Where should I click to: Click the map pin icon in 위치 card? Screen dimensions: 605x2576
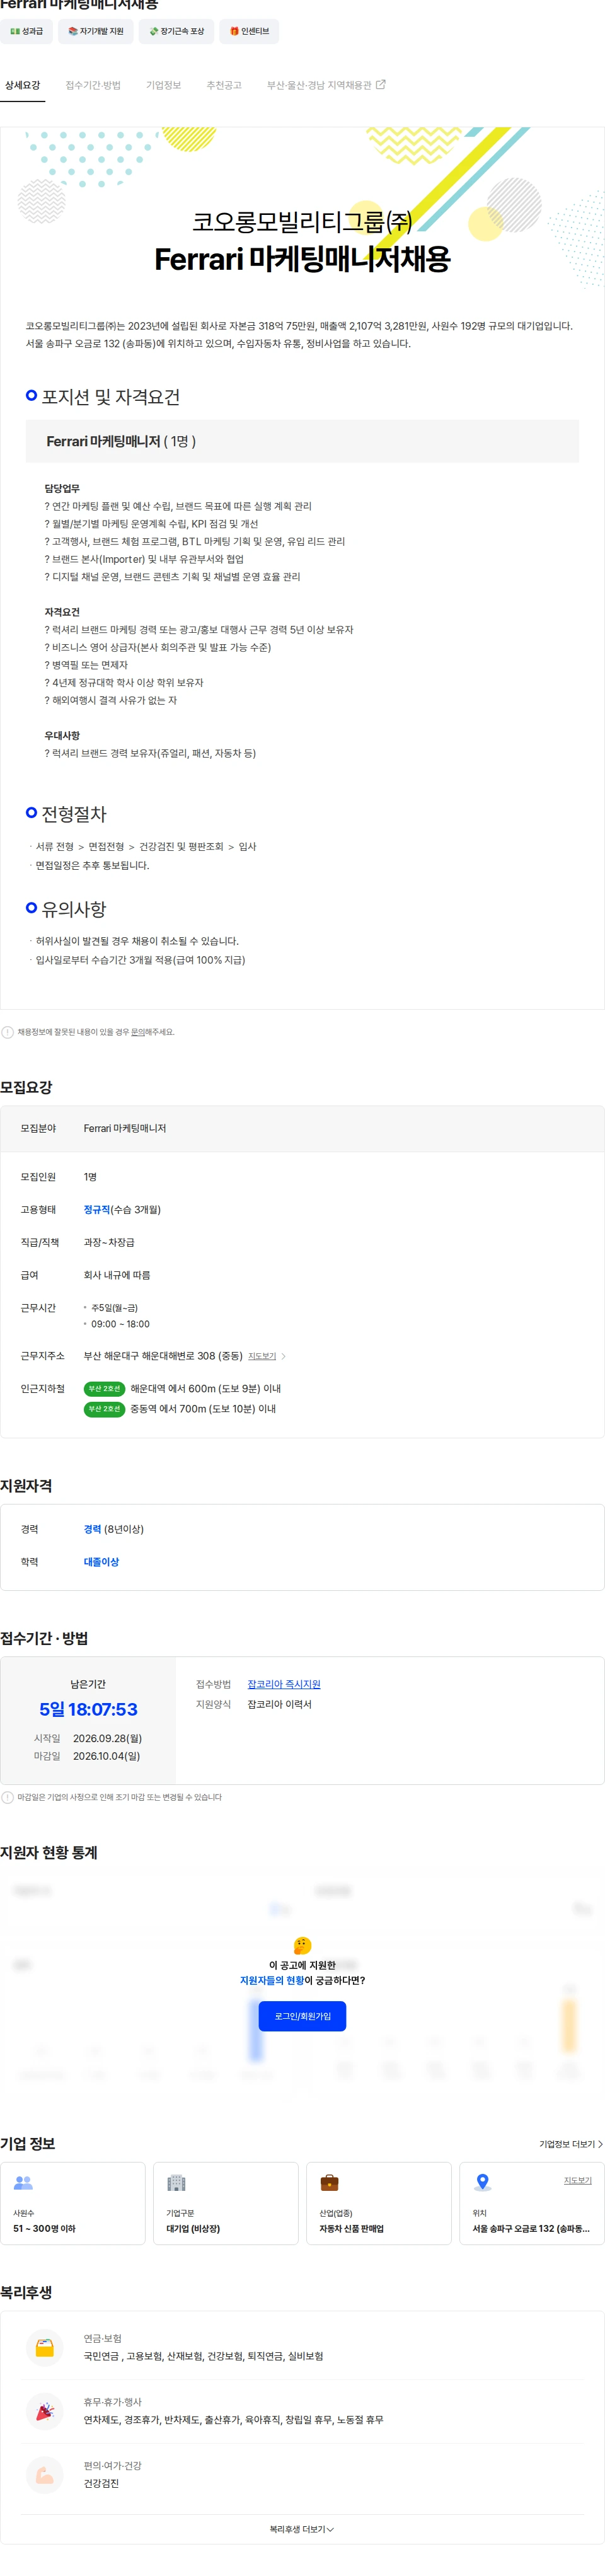click(x=482, y=2183)
